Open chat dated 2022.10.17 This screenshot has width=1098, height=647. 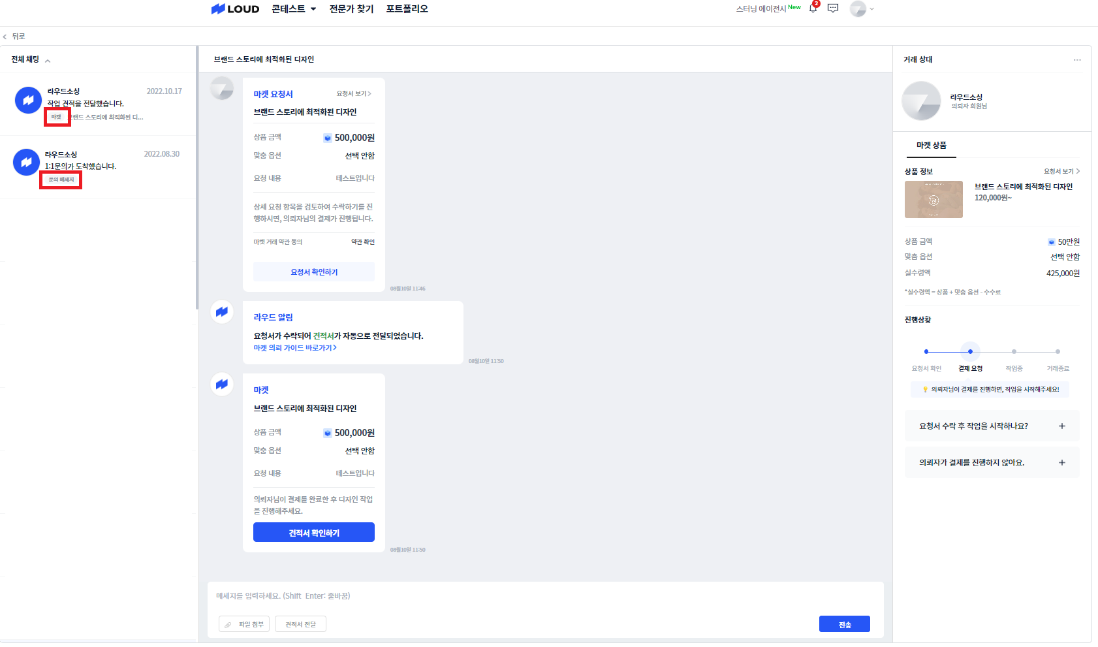[x=98, y=104]
